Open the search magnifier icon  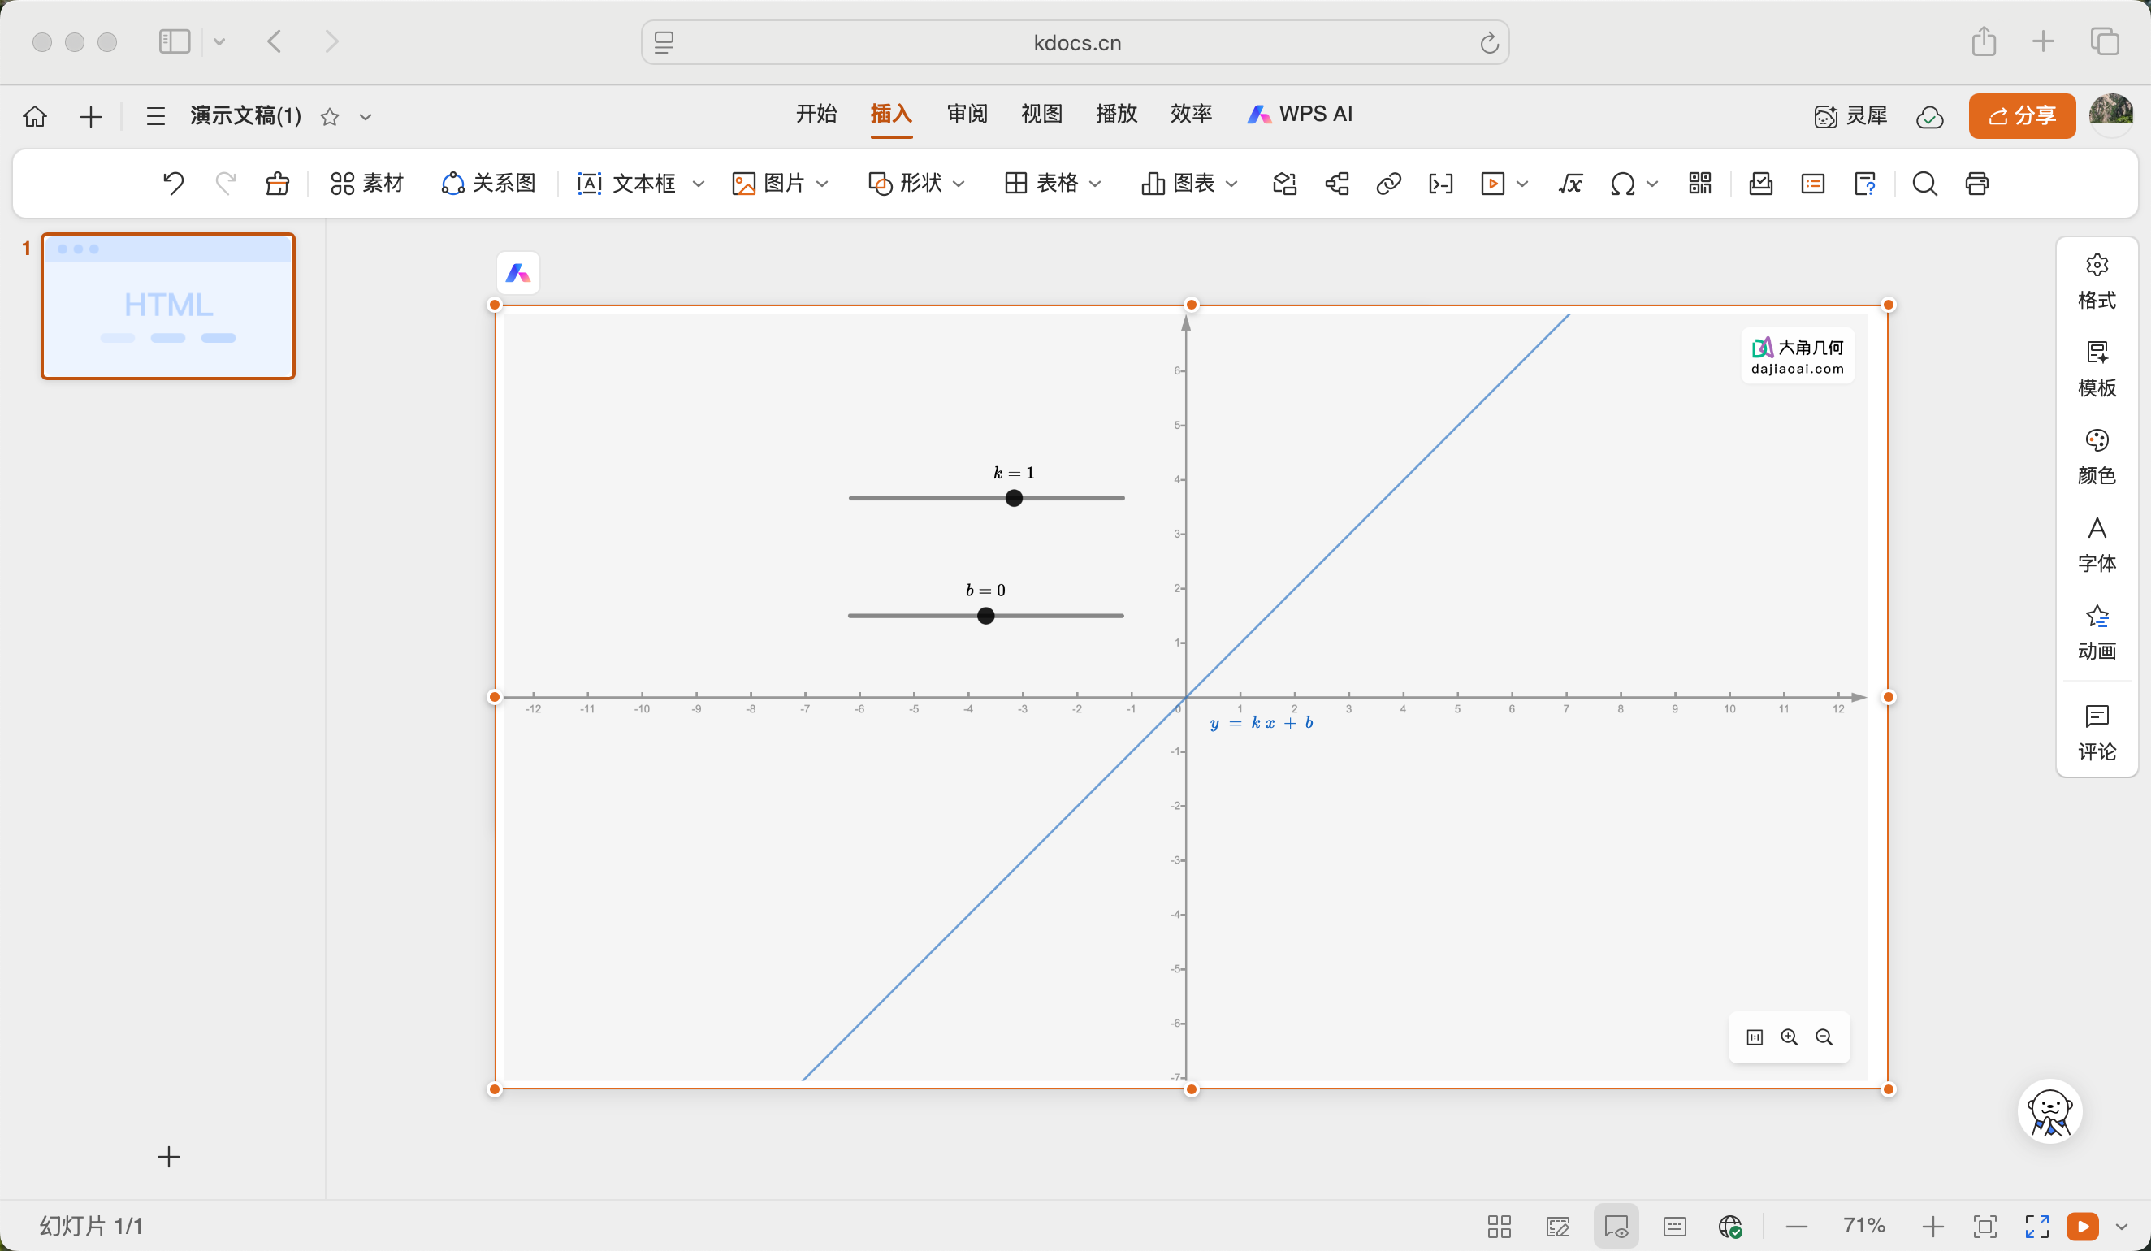pos(1924,183)
